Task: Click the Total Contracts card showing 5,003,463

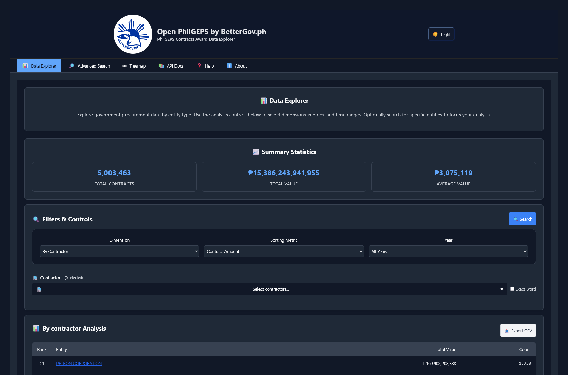Action: [x=114, y=177]
